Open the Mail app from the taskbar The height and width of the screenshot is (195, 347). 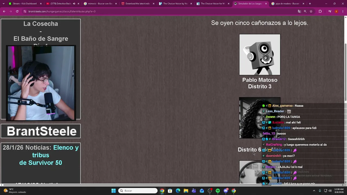(202, 191)
